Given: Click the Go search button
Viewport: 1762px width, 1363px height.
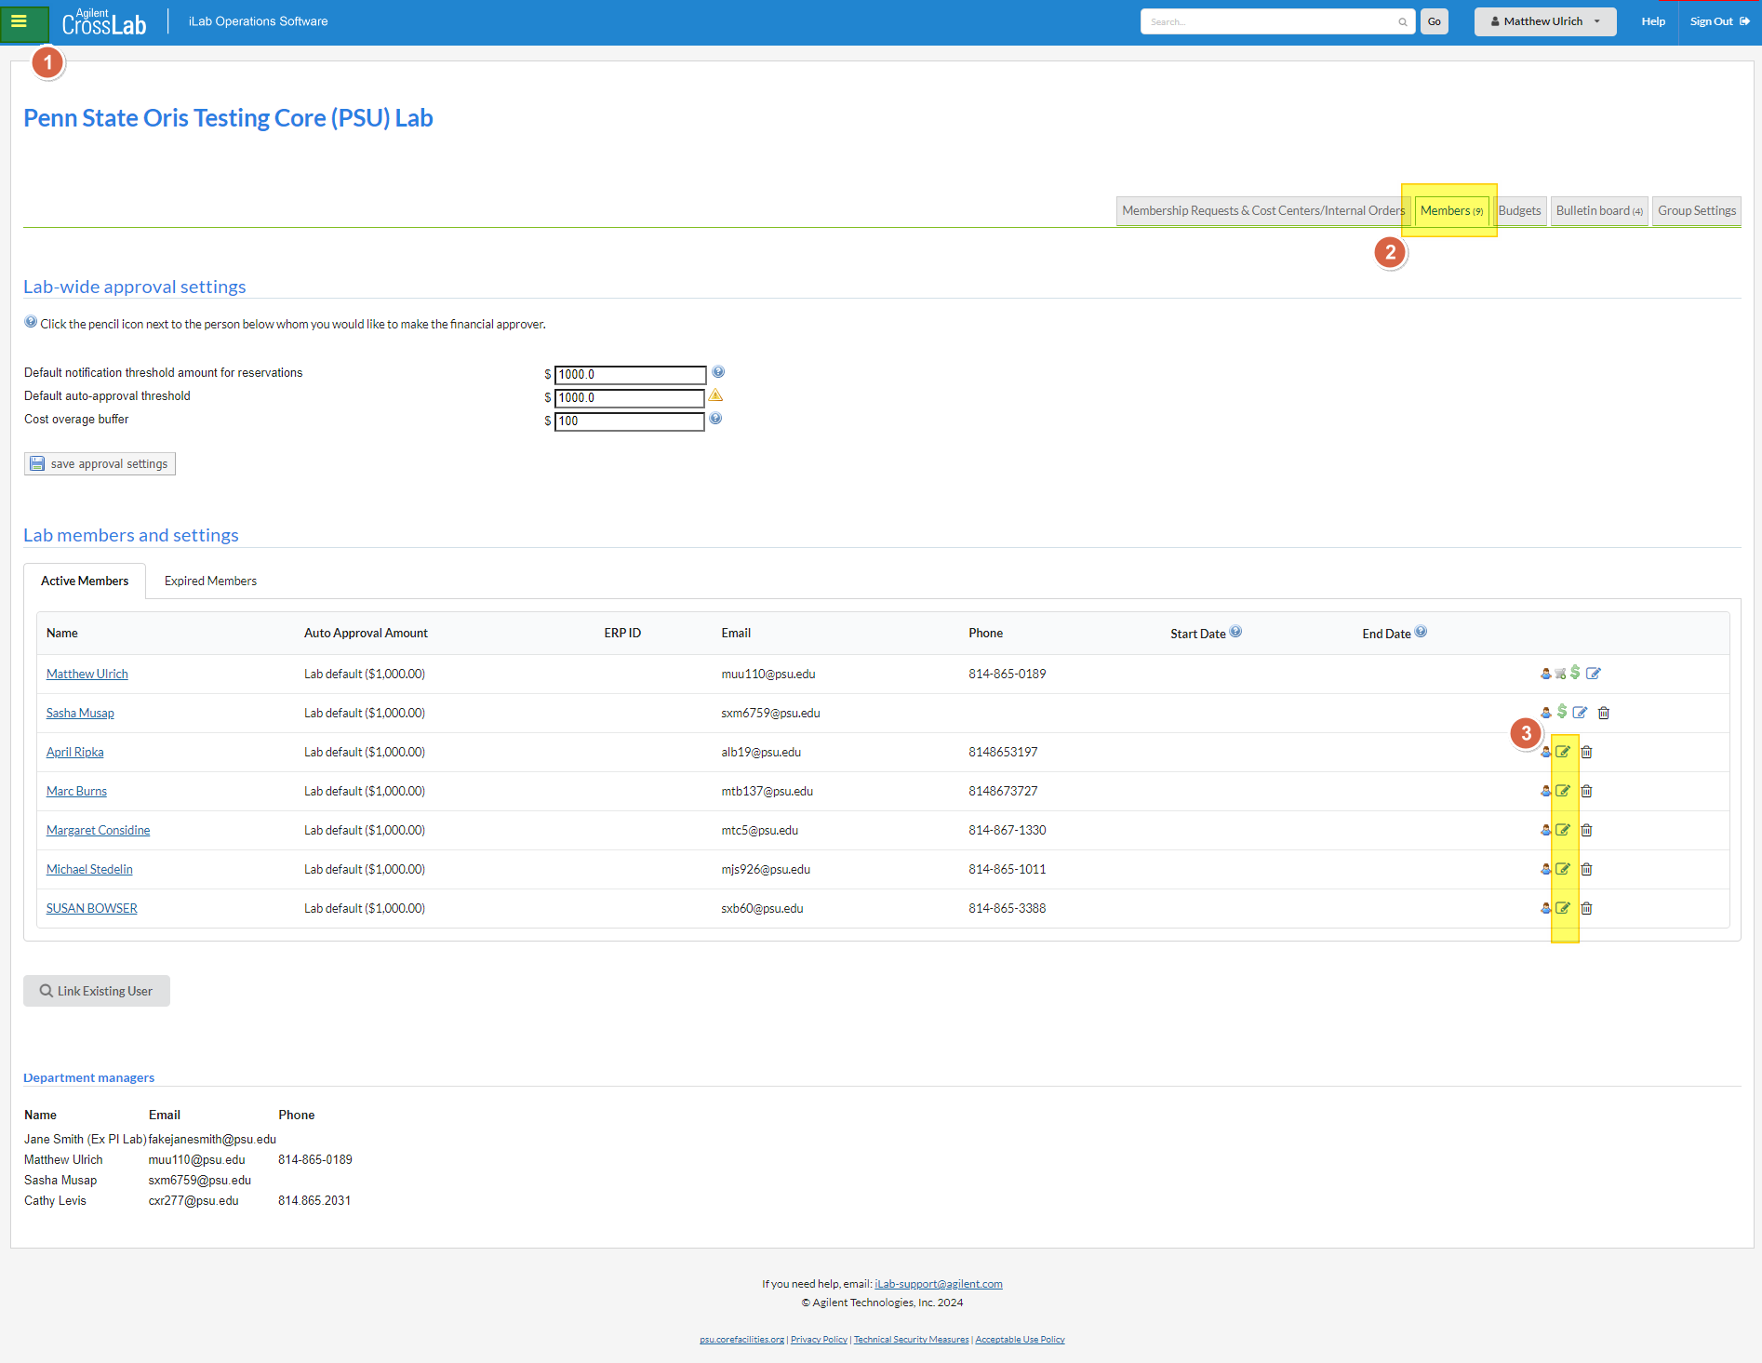Looking at the screenshot, I should tap(1435, 21).
